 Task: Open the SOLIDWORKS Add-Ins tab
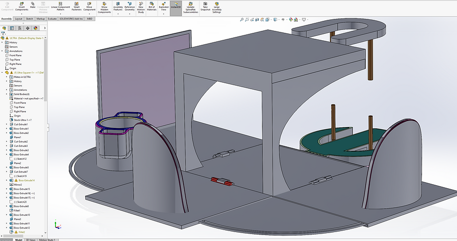(71, 19)
